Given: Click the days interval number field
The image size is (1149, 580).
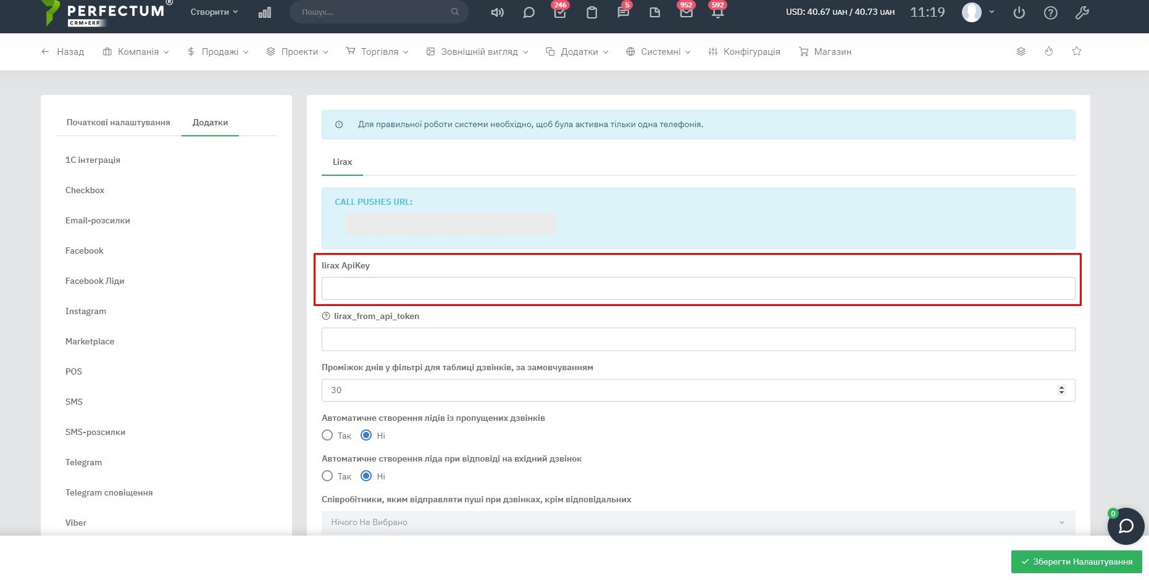Looking at the screenshot, I should click(x=698, y=390).
